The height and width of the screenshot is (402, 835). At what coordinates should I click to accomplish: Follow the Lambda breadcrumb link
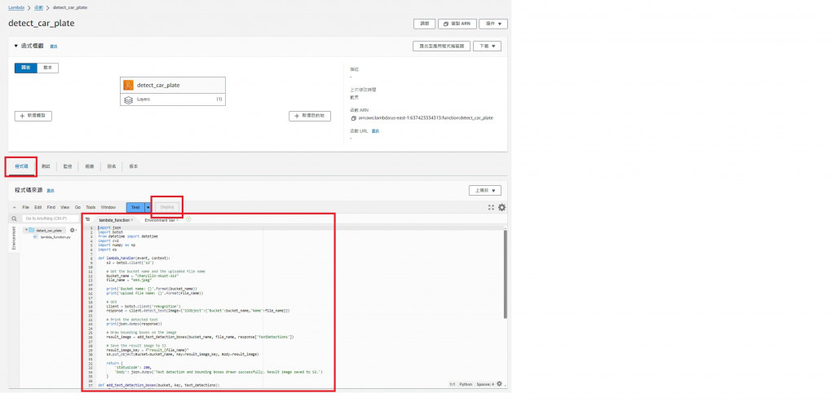16,7
